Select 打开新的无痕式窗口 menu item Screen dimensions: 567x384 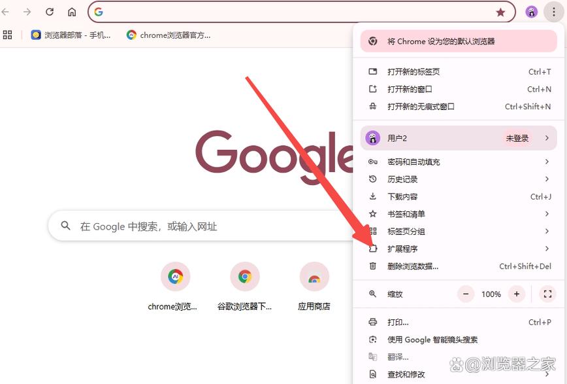[x=459, y=107]
